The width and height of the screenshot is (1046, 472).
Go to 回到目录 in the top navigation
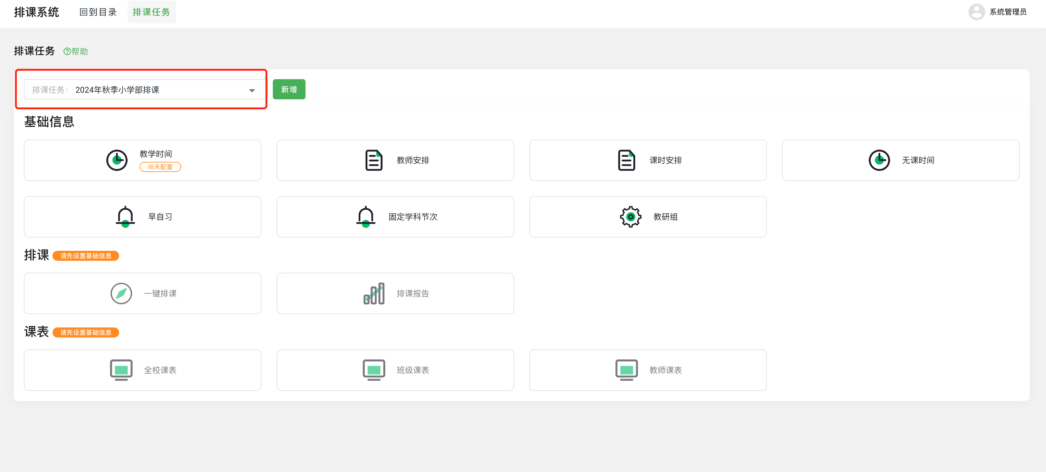tap(98, 12)
